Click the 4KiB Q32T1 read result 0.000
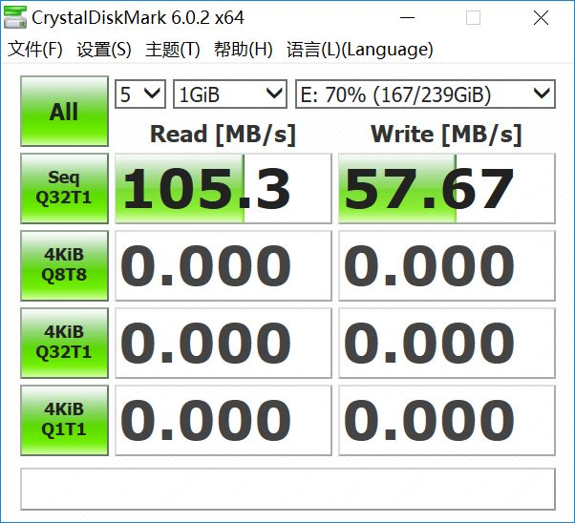 coord(224,343)
